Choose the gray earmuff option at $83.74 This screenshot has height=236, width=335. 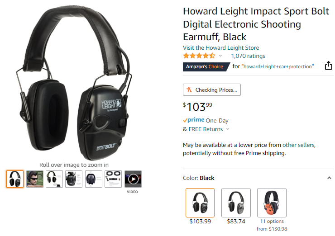coord(236,203)
